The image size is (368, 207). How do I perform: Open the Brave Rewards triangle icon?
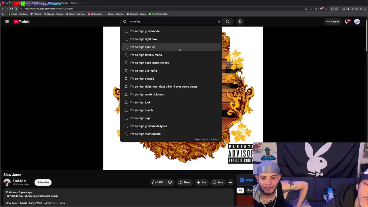coord(326,9)
